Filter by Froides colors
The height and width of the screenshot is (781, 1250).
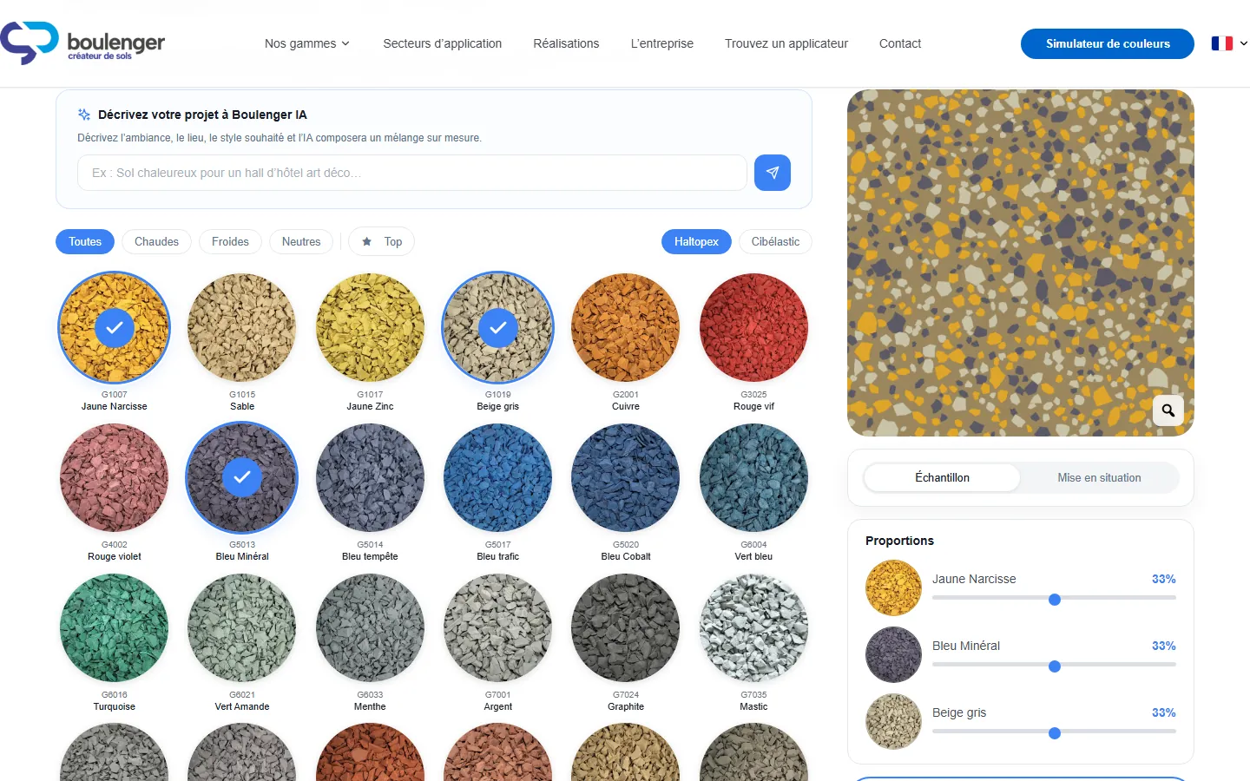pyautogui.click(x=230, y=242)
